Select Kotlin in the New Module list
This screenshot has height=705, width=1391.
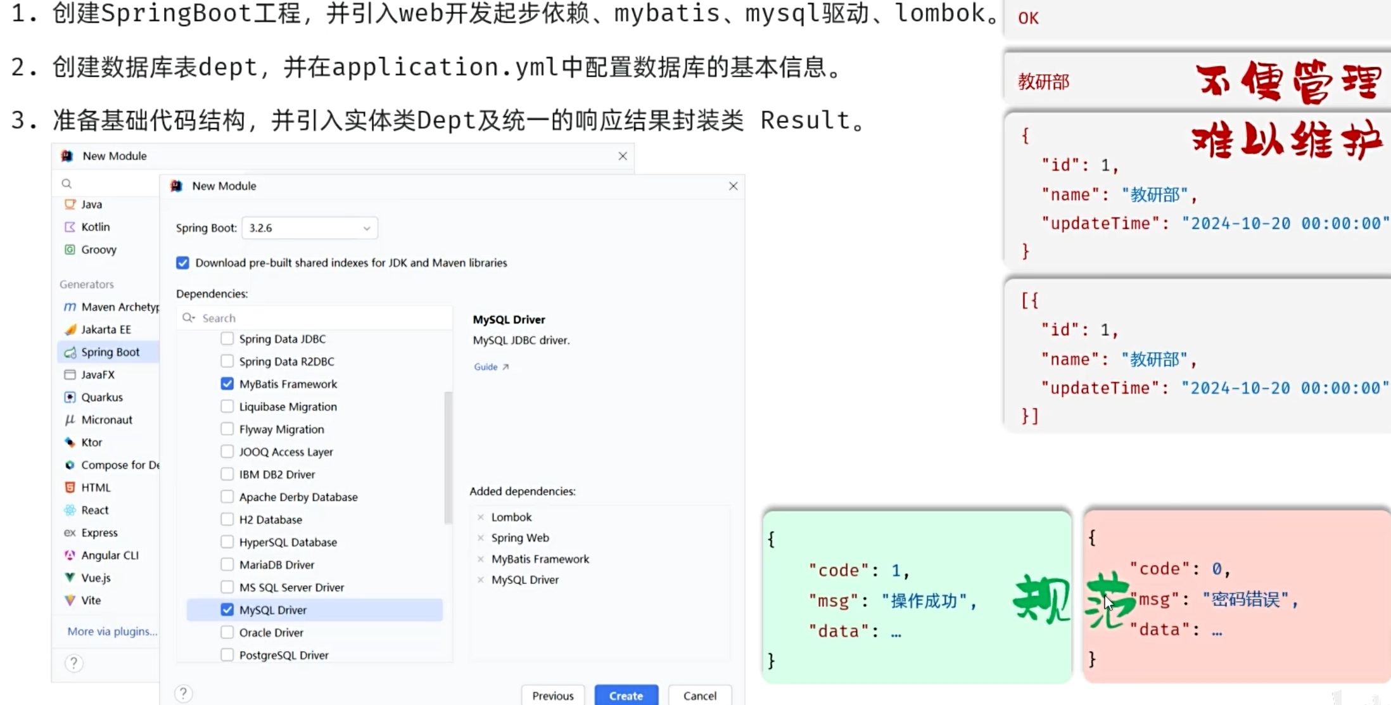click(108, 227)
